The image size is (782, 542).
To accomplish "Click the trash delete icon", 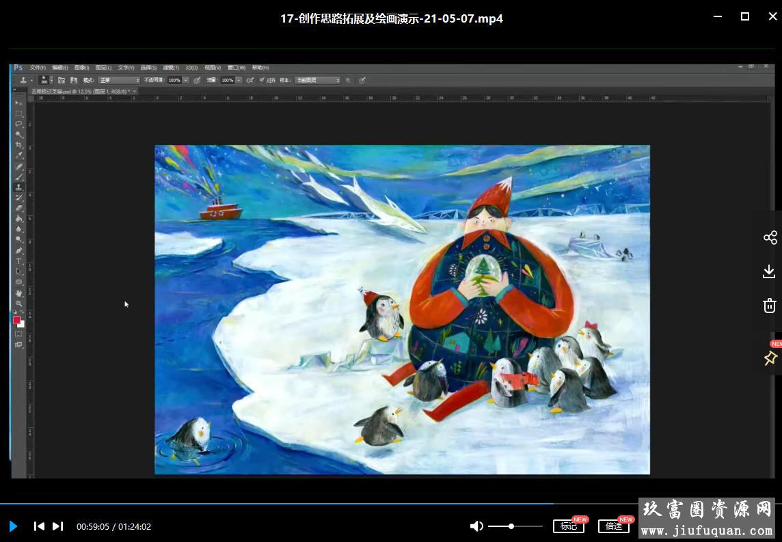I will [770, 306].
